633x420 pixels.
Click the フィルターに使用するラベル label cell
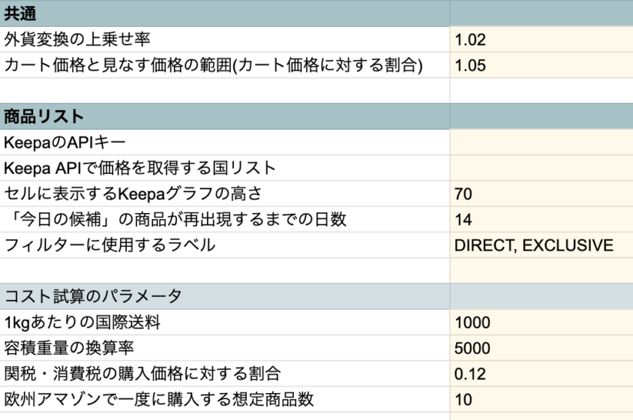click(x=223, y=245)
